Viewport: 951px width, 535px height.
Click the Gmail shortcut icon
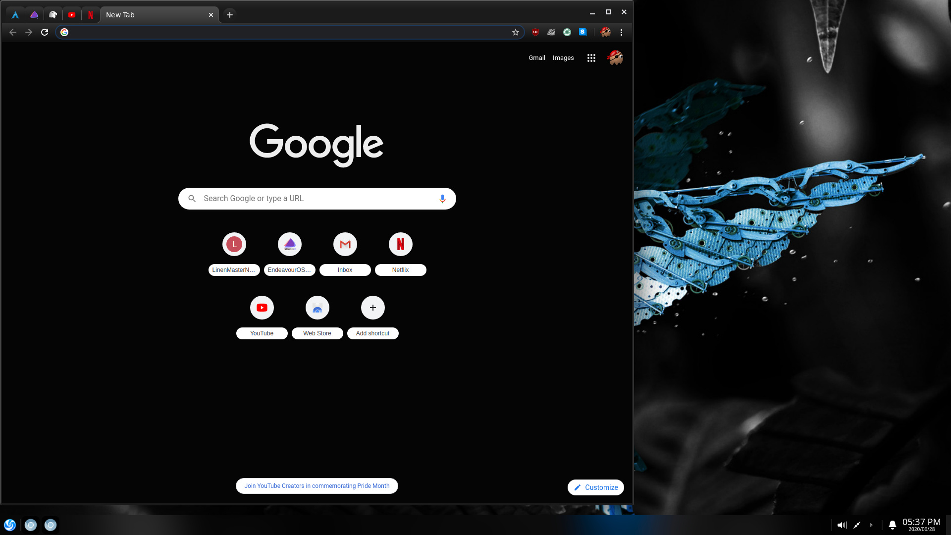(x=345, y=244)
